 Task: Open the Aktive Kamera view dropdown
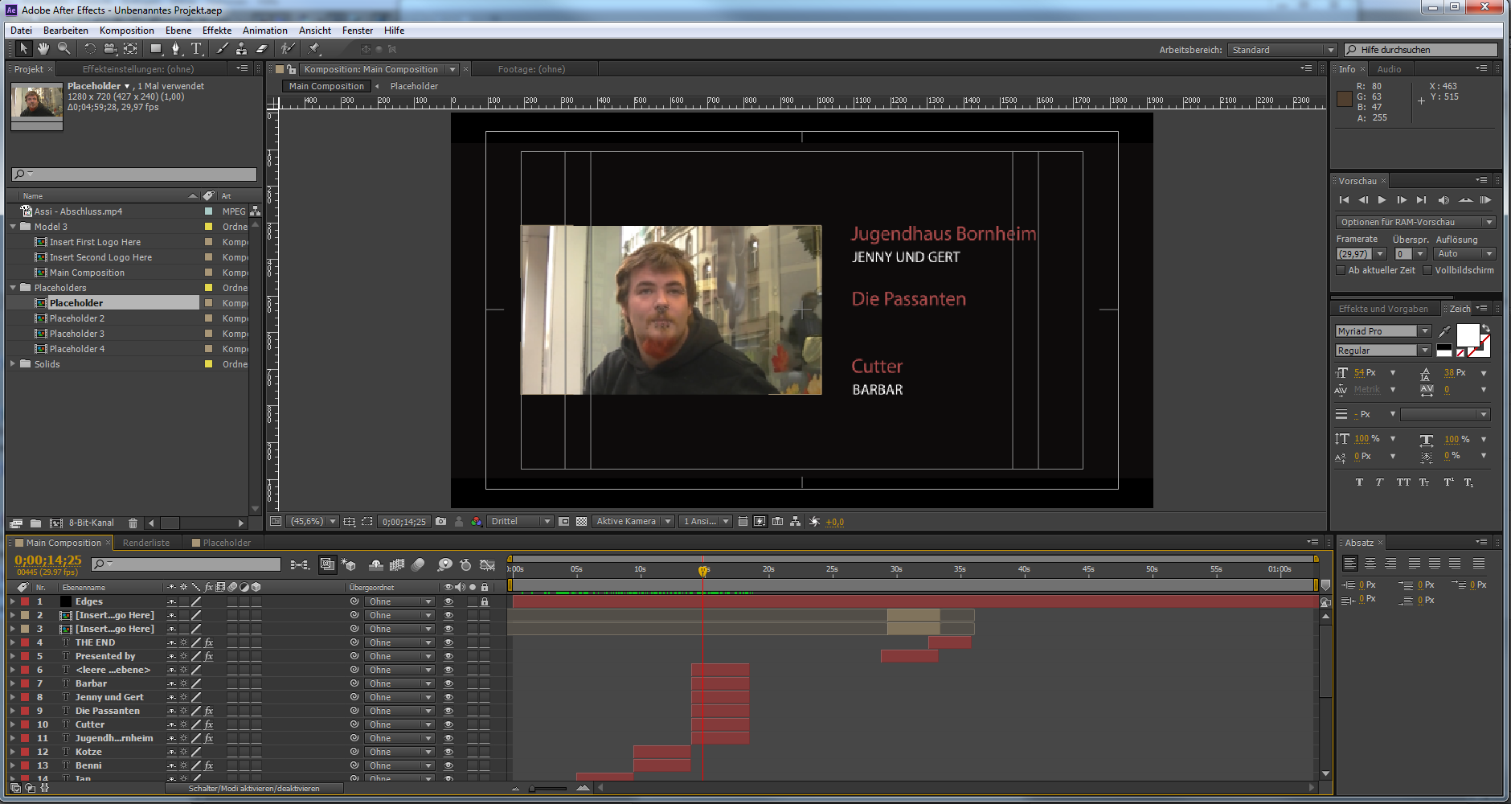click(633, 522)
